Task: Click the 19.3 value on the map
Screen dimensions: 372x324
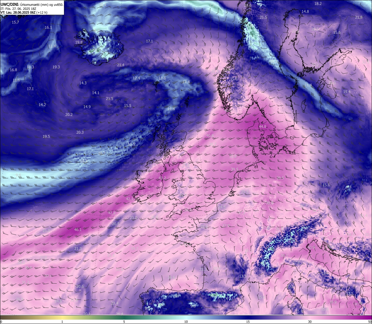Action: [56, 67]
